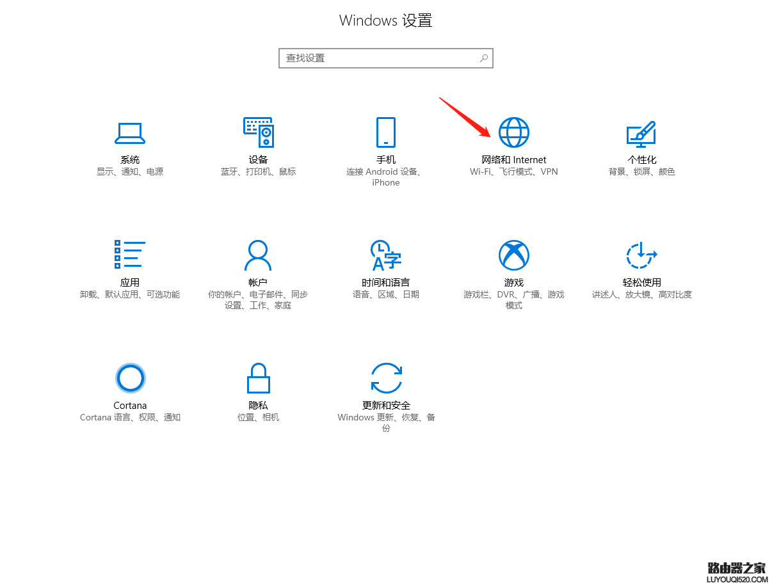
Task: Open the 轻松使用 dashed clock icon
Action: [x=641, y=255]
